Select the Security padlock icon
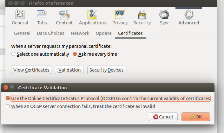The image size is (224, 133). pos(142,15)
